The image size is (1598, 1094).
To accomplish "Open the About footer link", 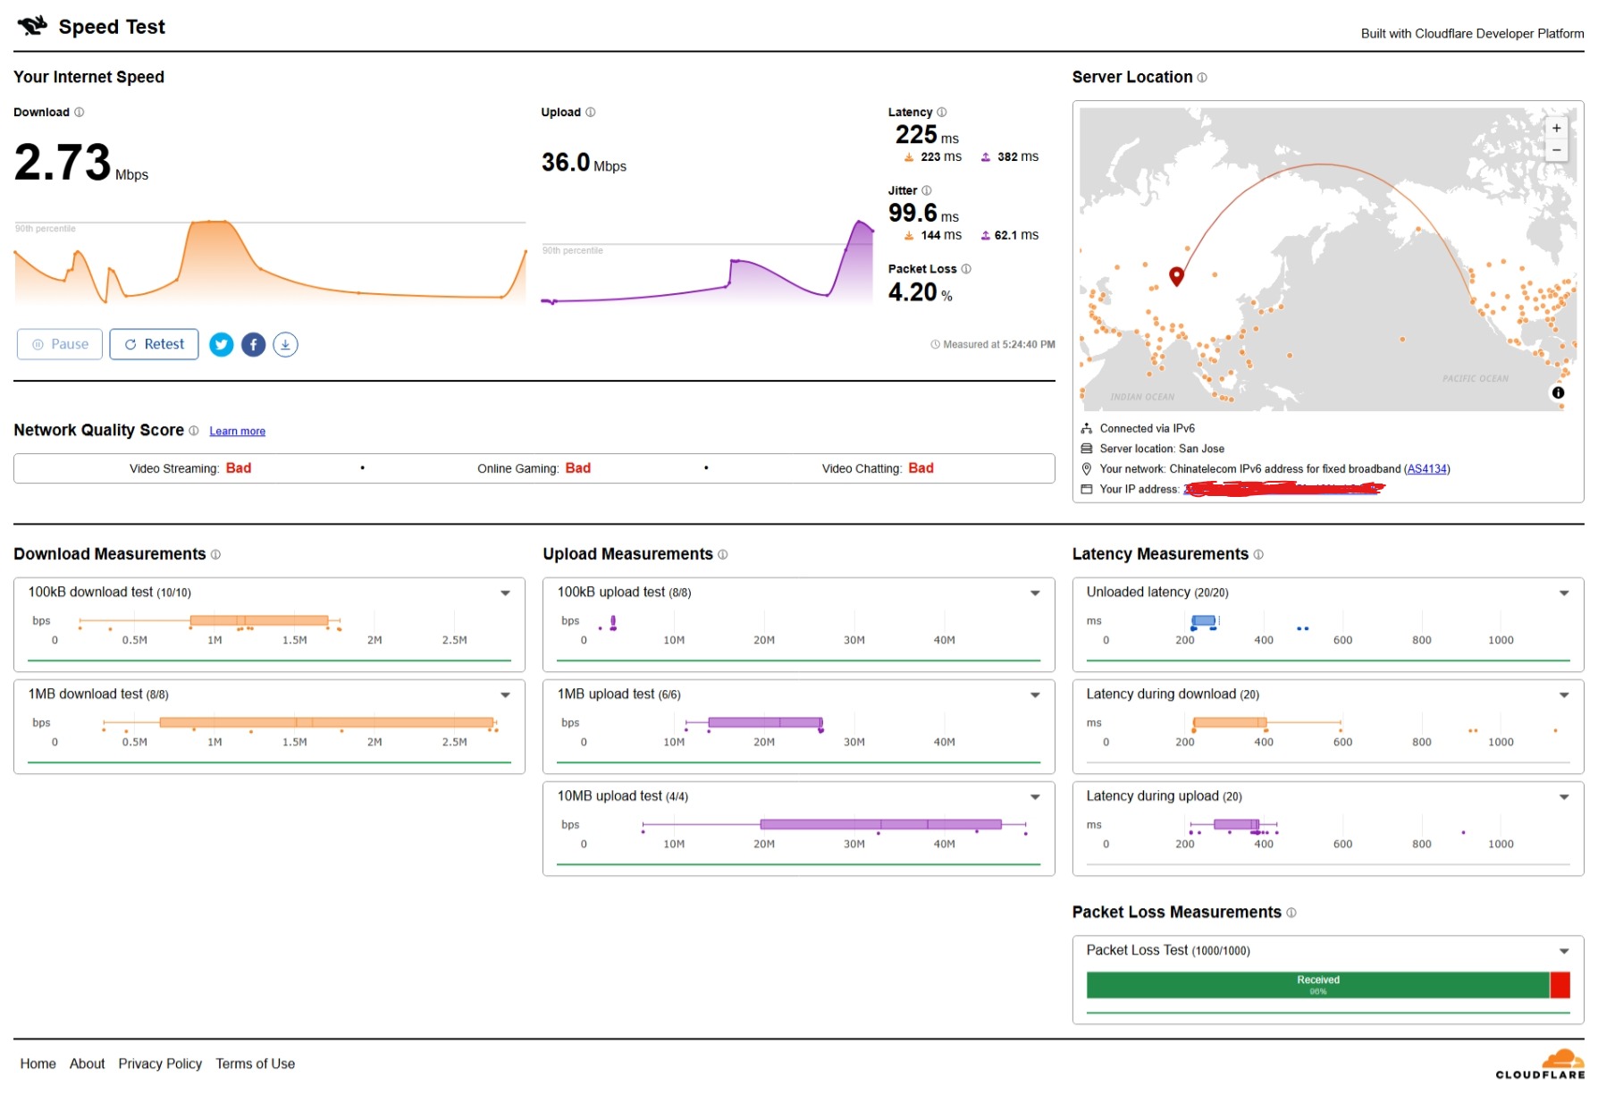I will (87, 1064).
